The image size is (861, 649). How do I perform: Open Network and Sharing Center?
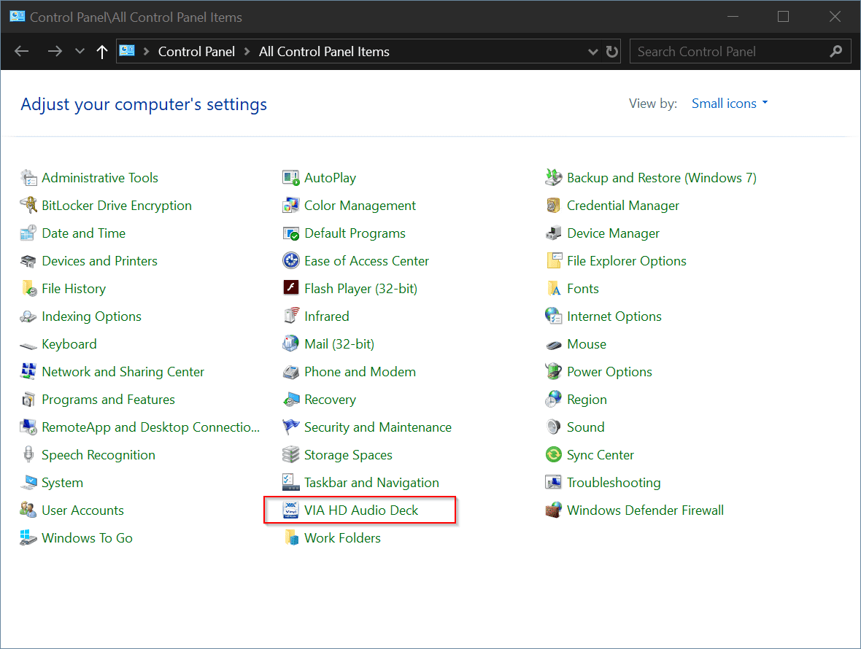pos(122,371)
